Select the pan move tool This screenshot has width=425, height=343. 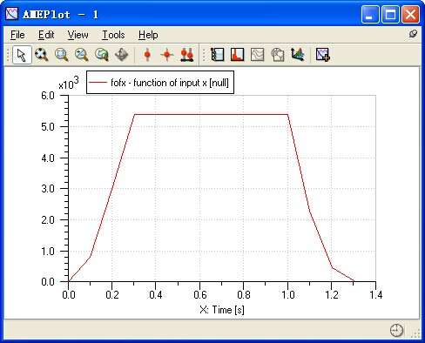coord(121,55)
